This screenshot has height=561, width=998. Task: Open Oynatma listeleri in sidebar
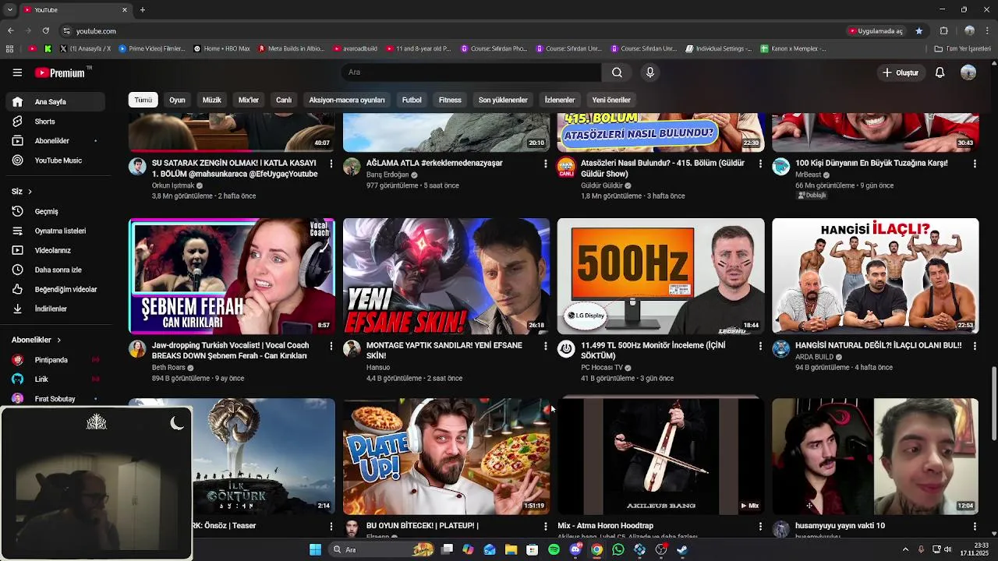point(55,231)
